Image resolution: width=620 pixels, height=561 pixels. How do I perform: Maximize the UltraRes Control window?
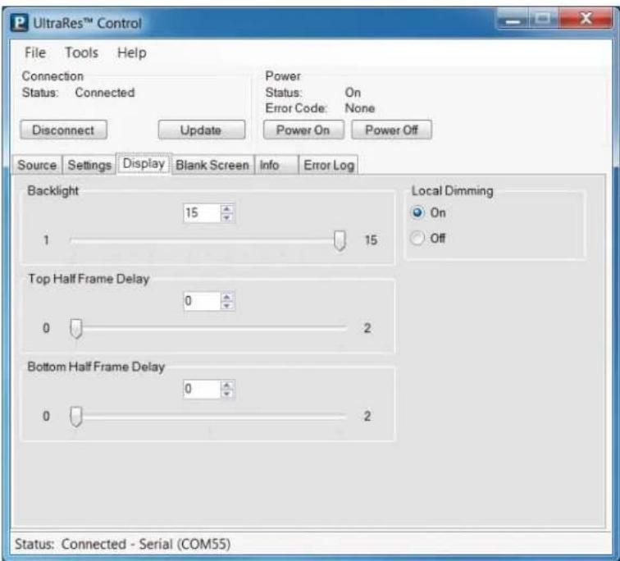(543, 20)
